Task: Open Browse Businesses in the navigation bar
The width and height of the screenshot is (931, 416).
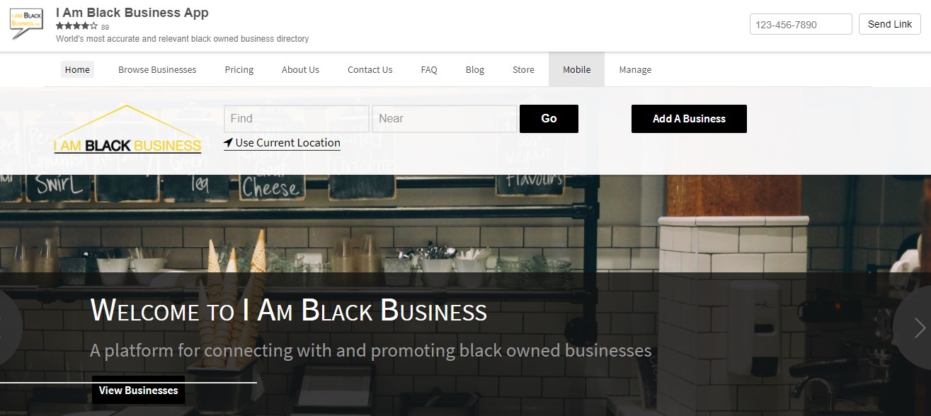Action: 157,69
